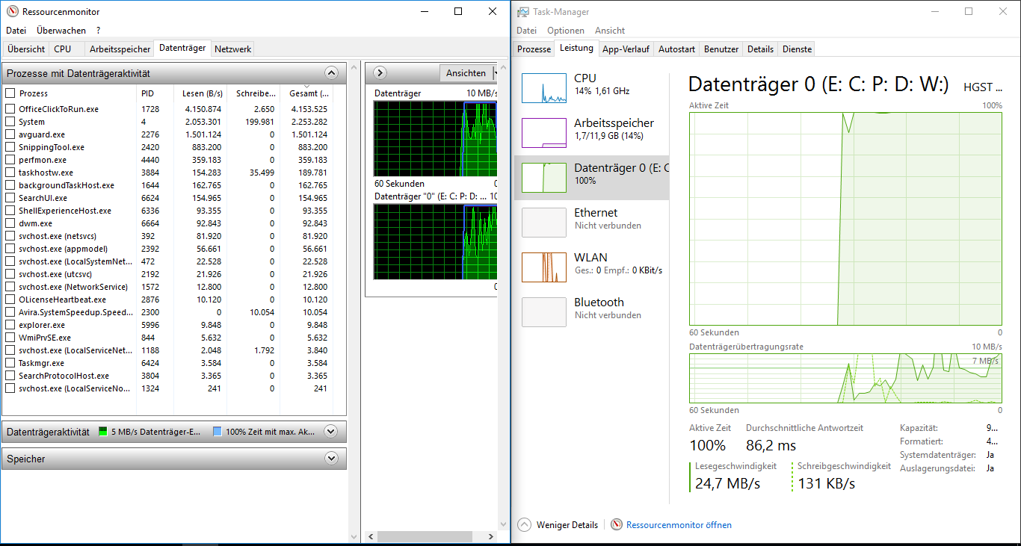Click Weniger Details label
The width and height of the screenshot is (1021, 546).
[x=567, y=525]
